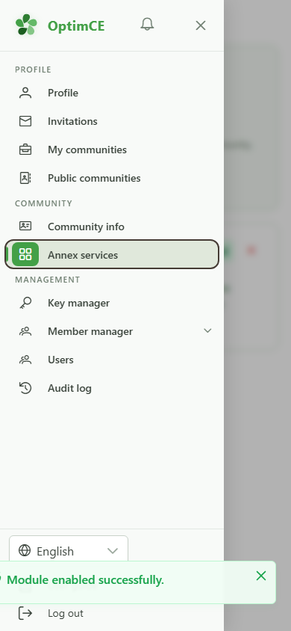
Task: Open Member manager
Action: tap(112, 332)
